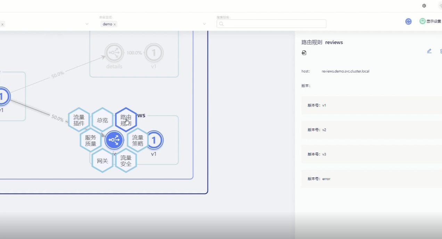
Task: Click the edit pencil icon for reviews
Action: 429,51
